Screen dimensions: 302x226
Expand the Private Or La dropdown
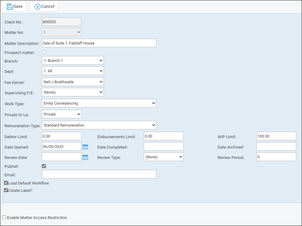click(x=62, y=114)
